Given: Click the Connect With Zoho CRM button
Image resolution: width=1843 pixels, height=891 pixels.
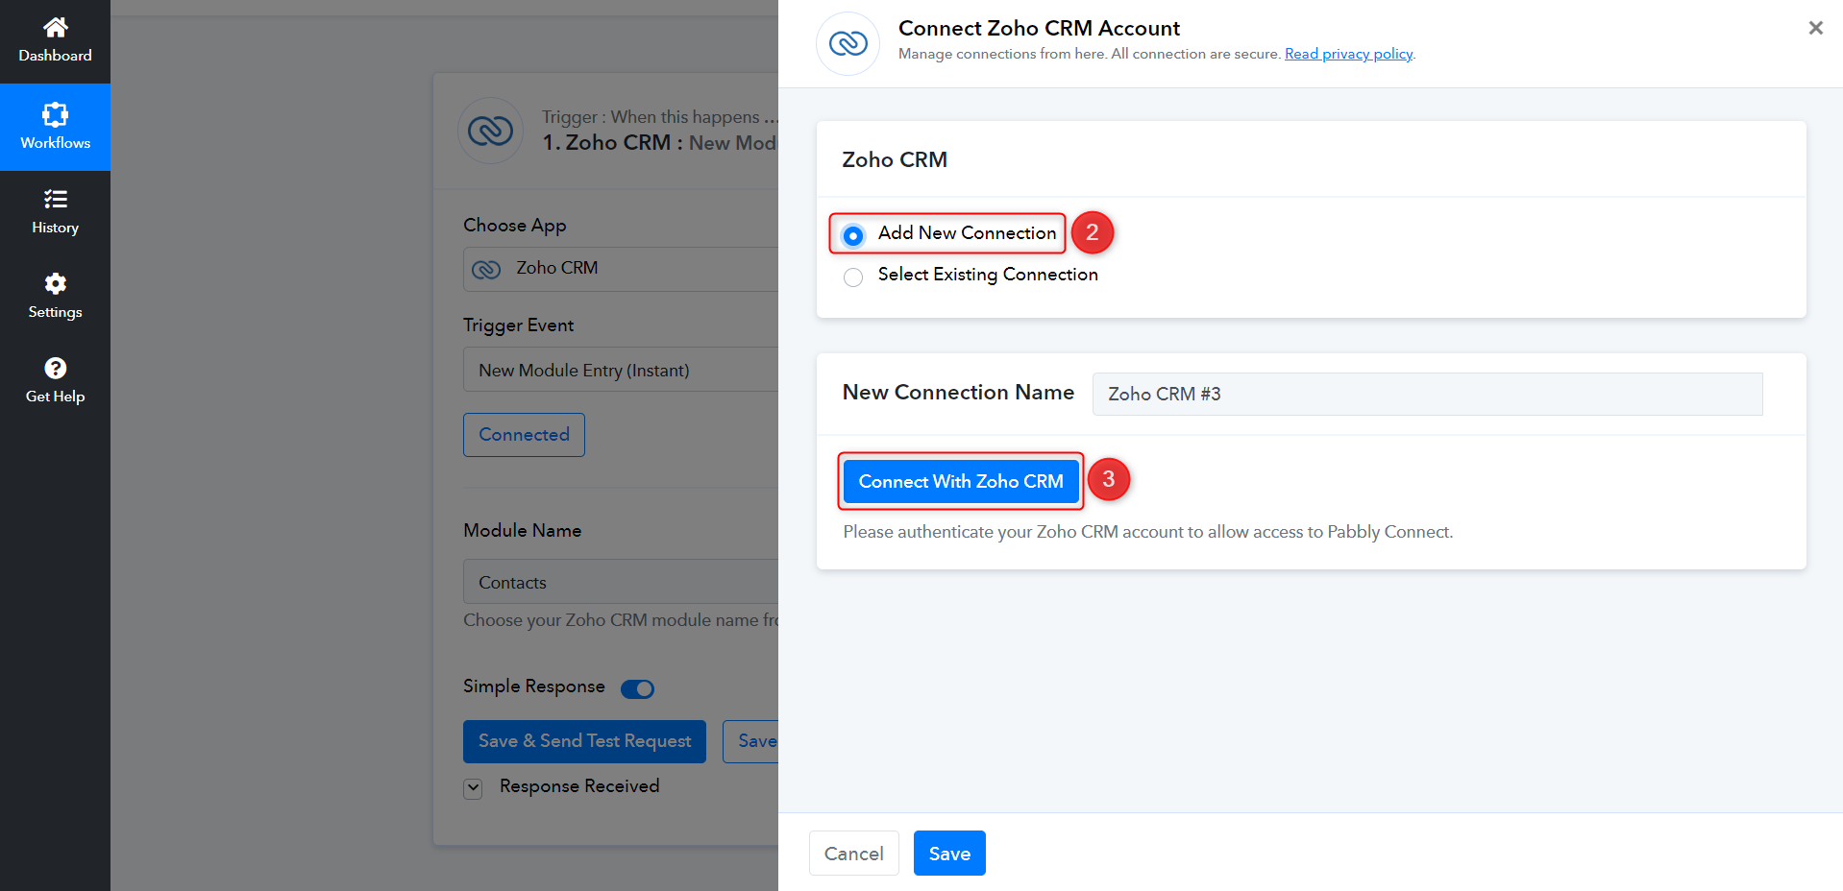Looking at the screenshot, I should 961,481.
